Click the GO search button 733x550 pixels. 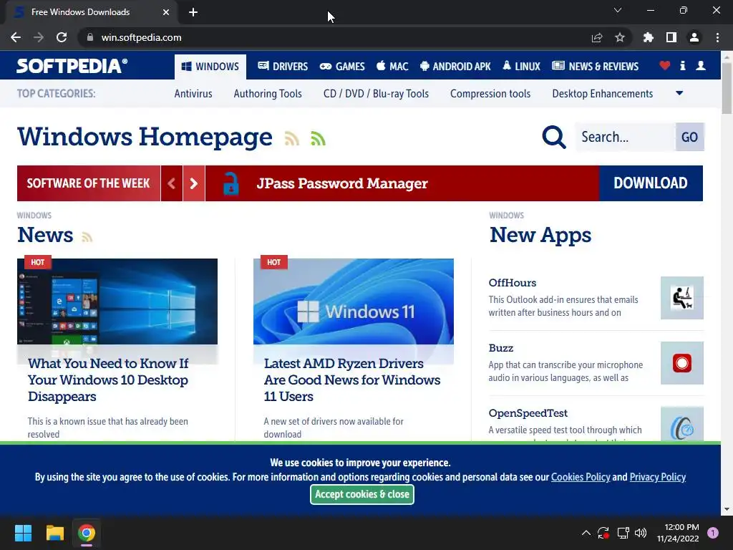(x=689, y=137)
